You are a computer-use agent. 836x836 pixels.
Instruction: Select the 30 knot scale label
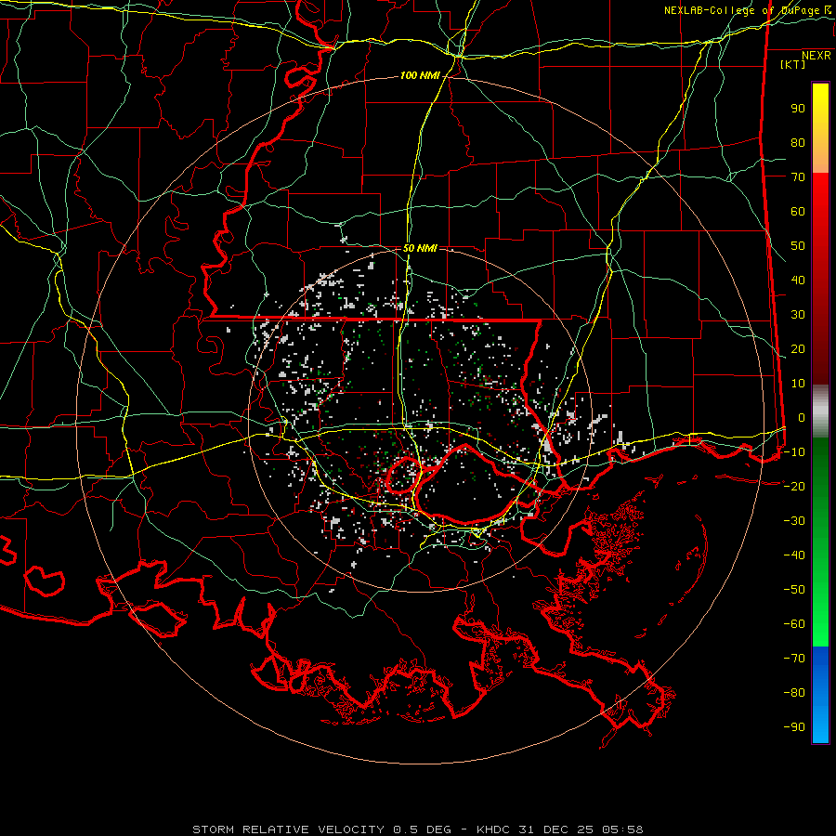(x=798, y=315)
